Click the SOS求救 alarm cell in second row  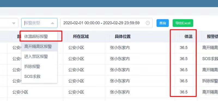click(x=210, y=59)
